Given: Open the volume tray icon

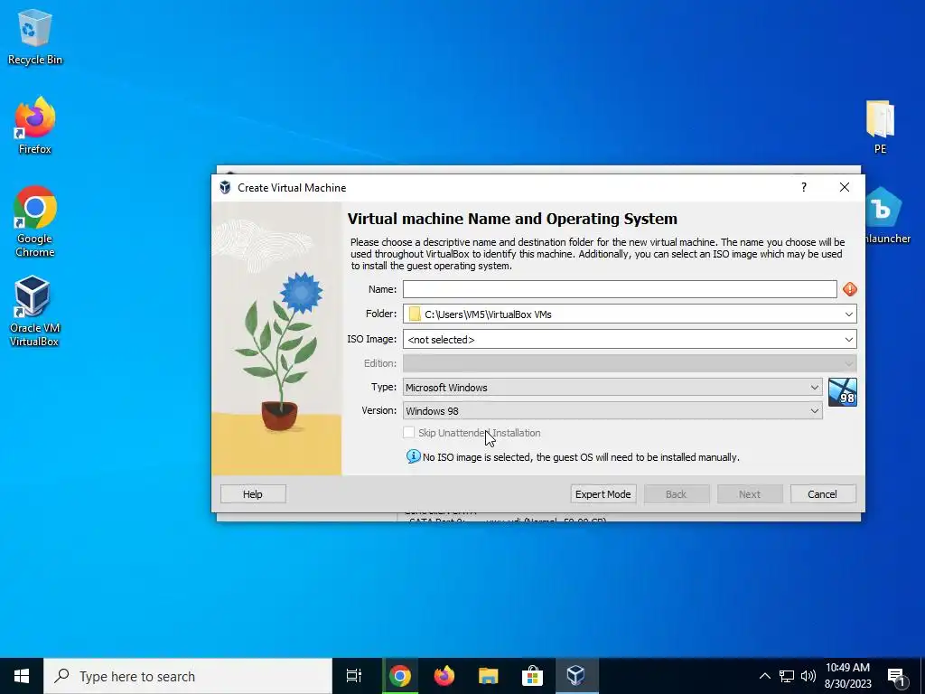Looking at the screenshot, I should click(808, 676).
